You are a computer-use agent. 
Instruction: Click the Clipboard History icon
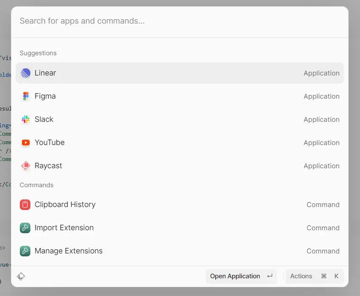click(25, 205)
